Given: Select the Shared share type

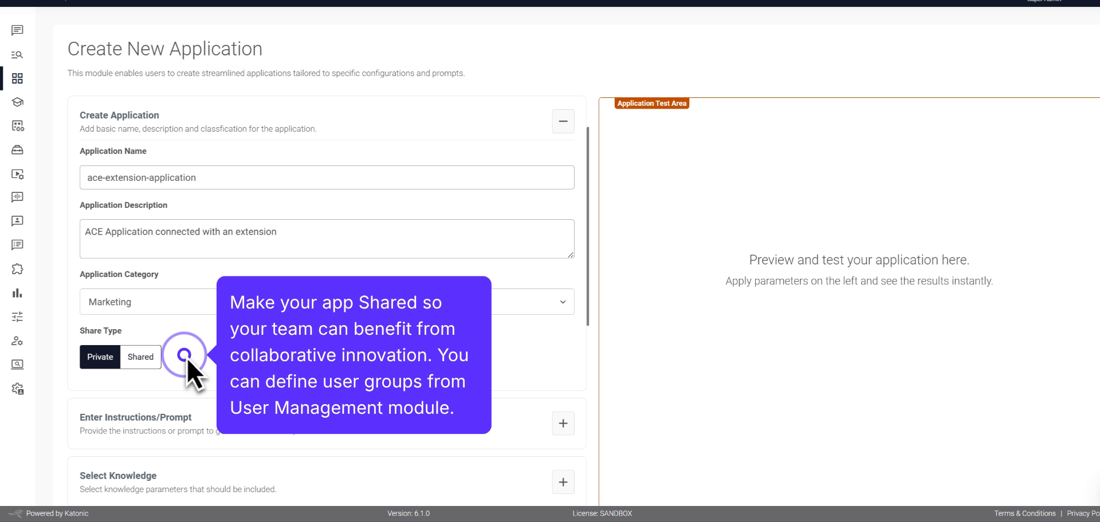Looking at the screenshot, I should point(140,357).
